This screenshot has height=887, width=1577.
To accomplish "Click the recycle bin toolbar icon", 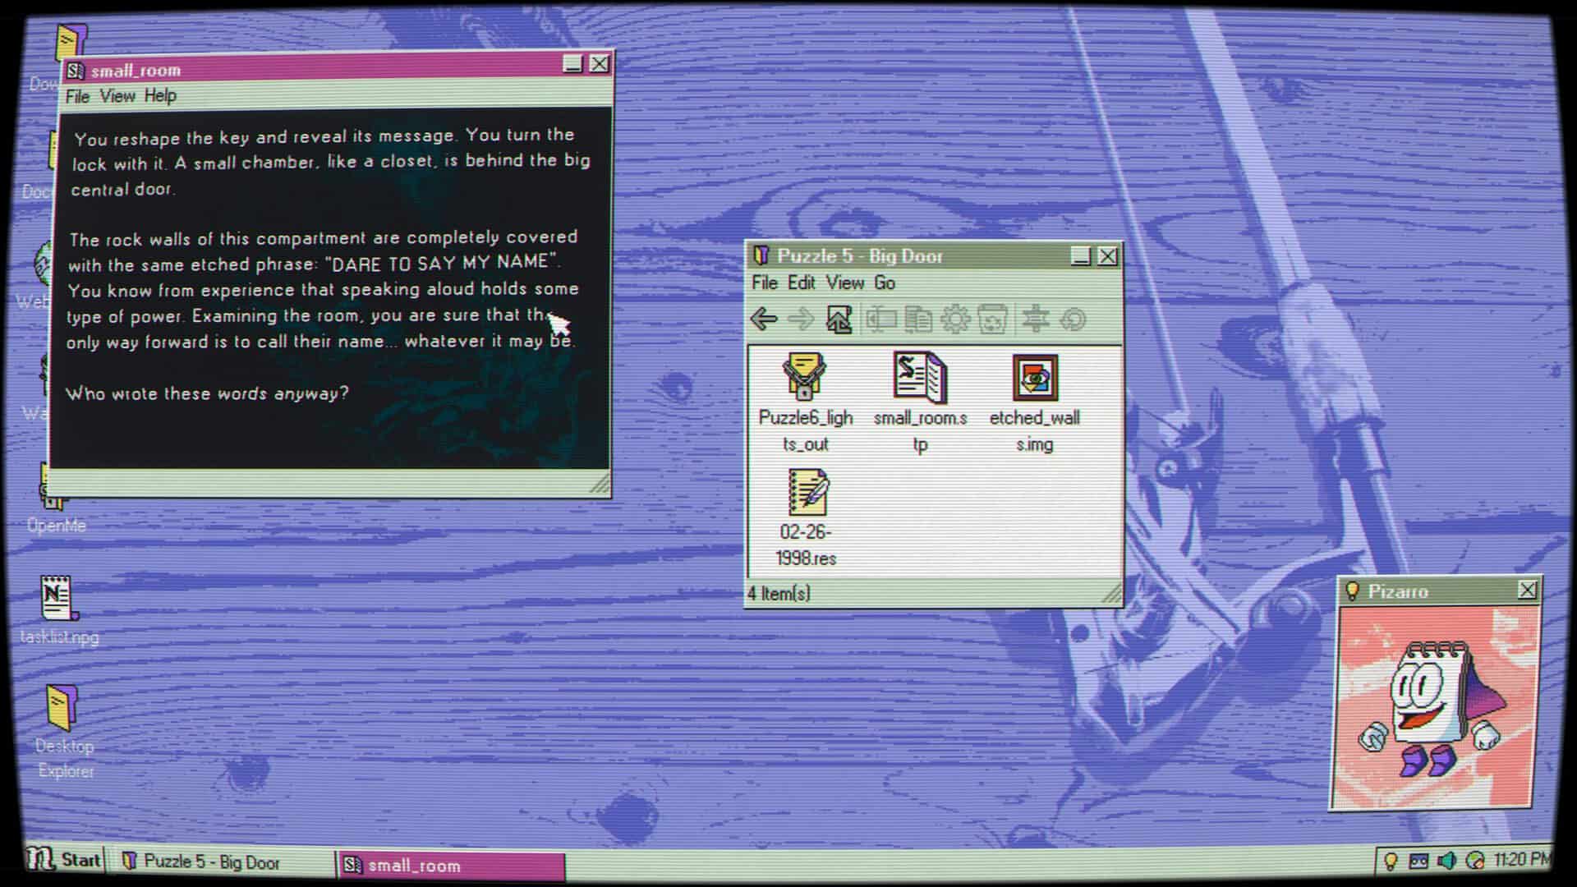I will (x=992, y=319).
